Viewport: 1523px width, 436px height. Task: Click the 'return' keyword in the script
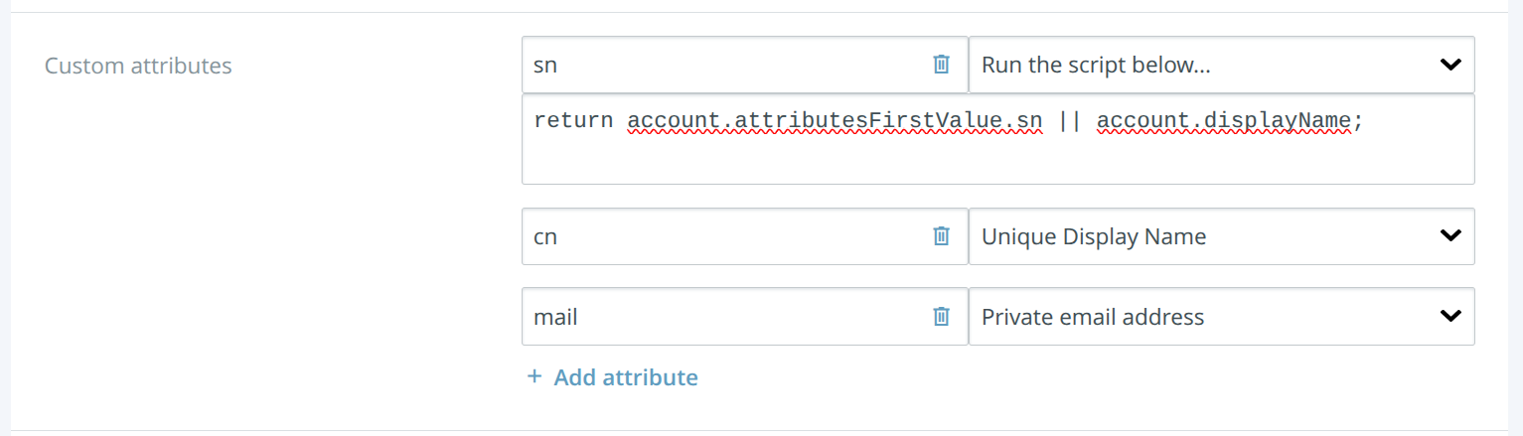[x=573, y=121]
